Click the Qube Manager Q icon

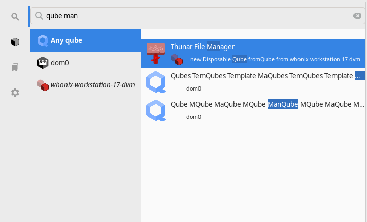tap(156, 110)
